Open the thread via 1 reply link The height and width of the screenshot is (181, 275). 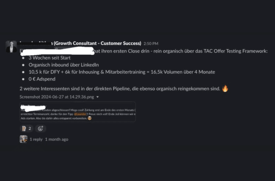click(x=36, y=139)
